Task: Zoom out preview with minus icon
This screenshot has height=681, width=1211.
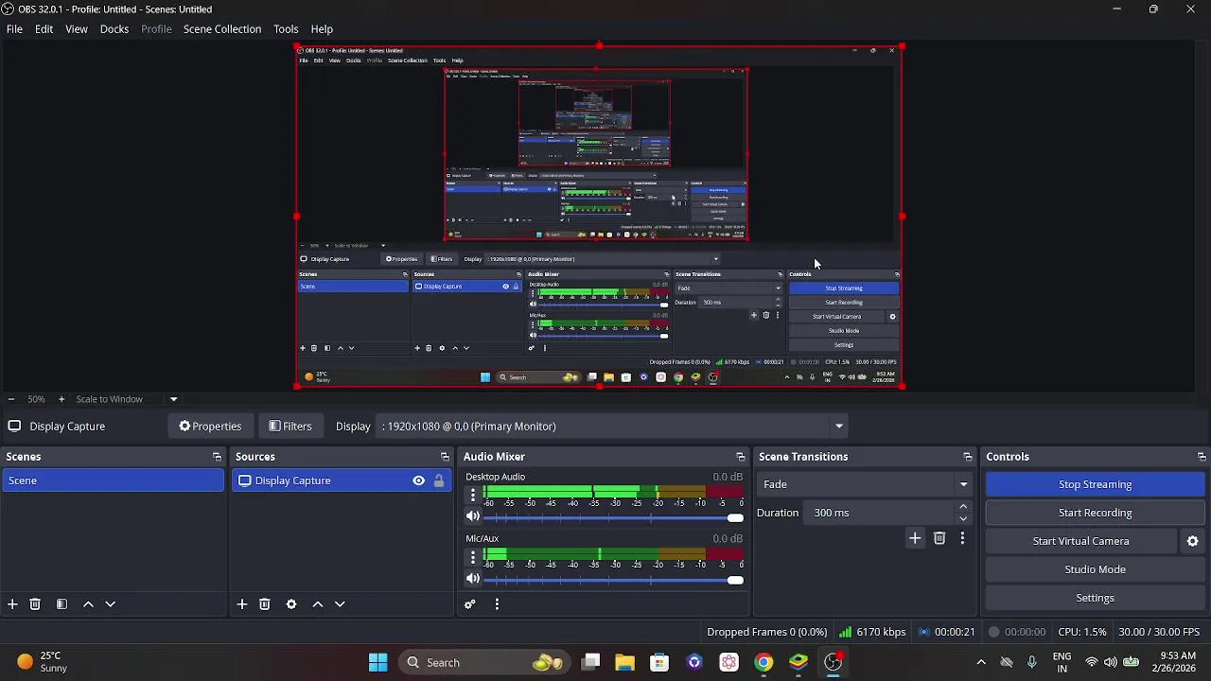Action: (10, 399)
